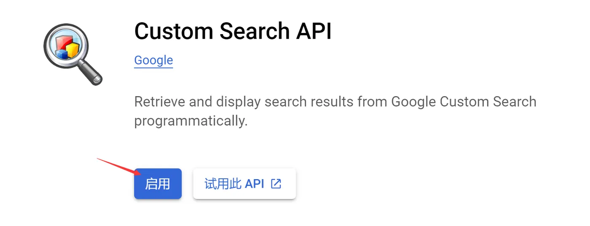
Task: Click the word 'API' in the heading
Action: [314, 31]
